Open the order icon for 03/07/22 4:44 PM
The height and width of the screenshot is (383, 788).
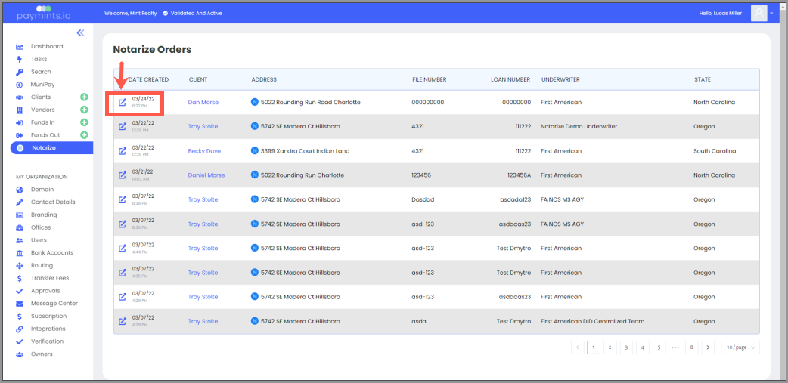click(122, 248)
